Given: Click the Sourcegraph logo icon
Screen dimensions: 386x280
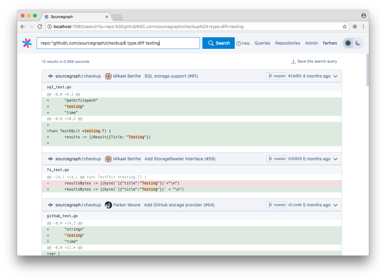Looking at the screenshot, I should pos(27,43).
